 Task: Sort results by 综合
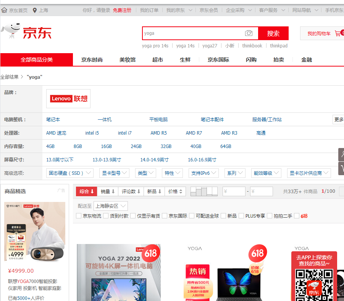86,191
